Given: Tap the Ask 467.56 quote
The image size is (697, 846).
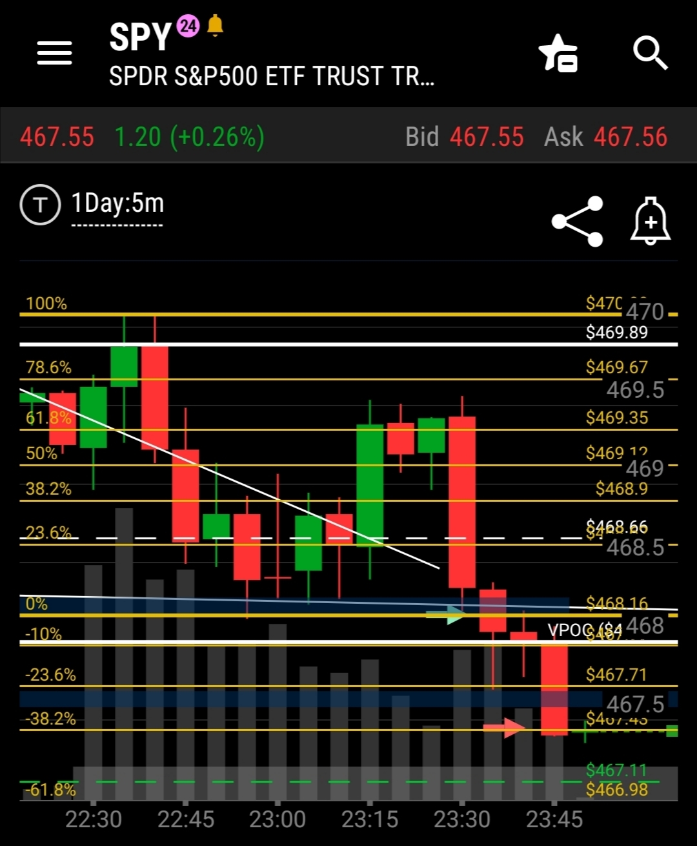Looking at the screenshot, I should tap(605, 137).
